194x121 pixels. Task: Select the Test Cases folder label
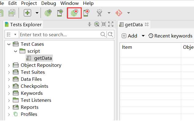(32, 44)
